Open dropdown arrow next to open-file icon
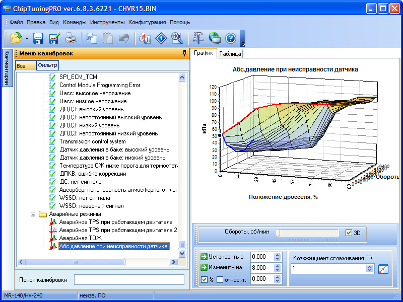Image resolution: width=403 pixels, height=302 pixels. tap(26, 38)
